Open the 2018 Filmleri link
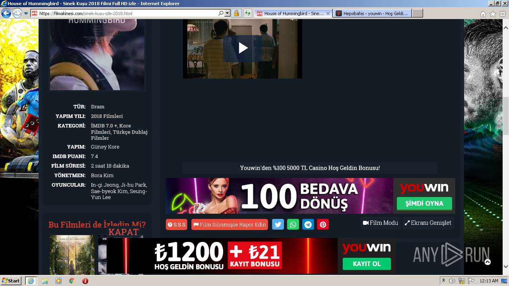The height and width of the screenshot is (286, 509). pyautogui.click(x=107, y=116)
